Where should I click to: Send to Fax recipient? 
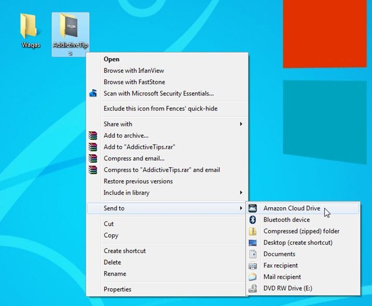303,265
